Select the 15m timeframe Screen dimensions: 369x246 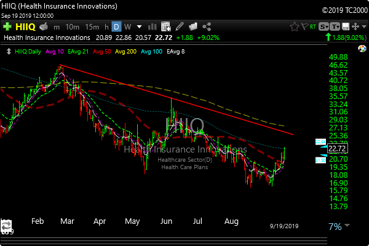pyautogui.click(x=92, y=26)
